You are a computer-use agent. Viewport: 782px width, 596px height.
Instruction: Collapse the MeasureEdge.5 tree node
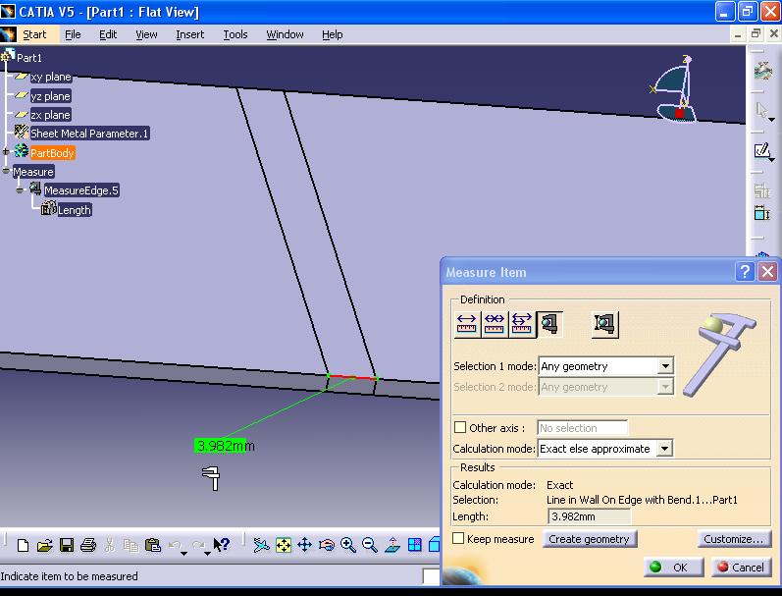click(20, 190)
